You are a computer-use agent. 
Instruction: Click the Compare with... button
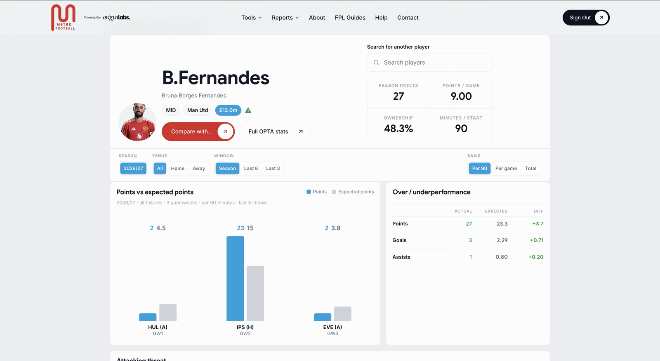(x=198, y=131)
